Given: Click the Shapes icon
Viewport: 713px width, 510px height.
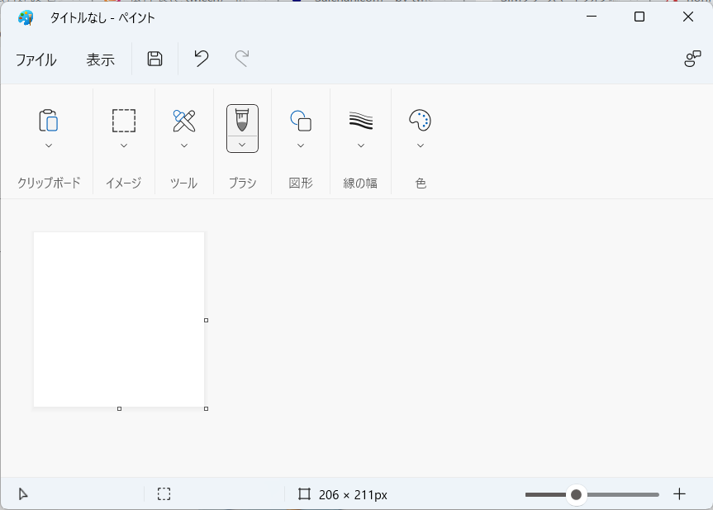Looking at the screenshot, I should point(301,121).
